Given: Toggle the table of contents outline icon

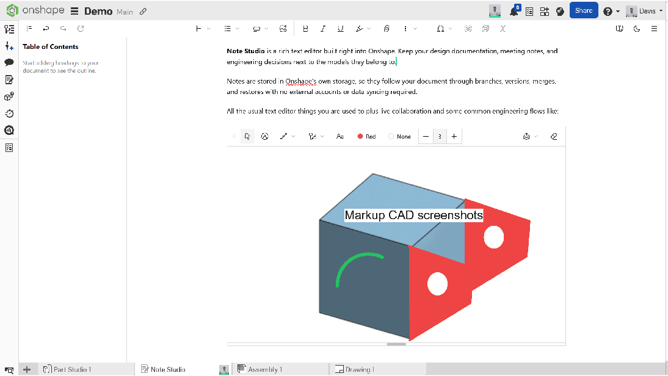Looking at the screenshot, I should coord(29,29).
